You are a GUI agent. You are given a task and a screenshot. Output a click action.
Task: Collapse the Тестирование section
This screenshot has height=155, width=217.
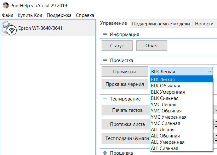[x=105, y=99]
